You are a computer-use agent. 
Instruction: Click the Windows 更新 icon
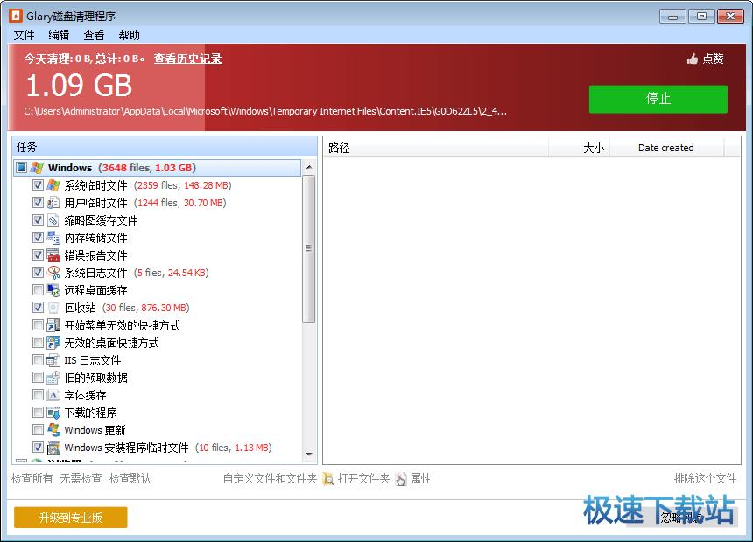tap(53, 430)
